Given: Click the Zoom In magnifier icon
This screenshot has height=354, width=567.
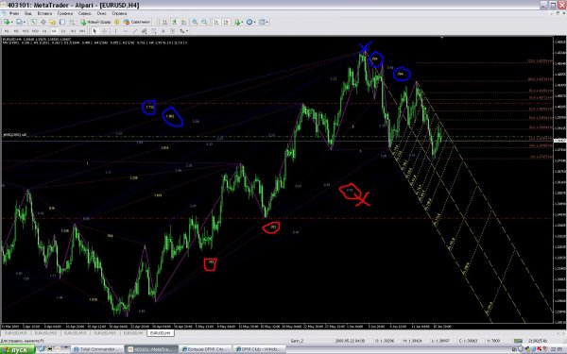Looking at the screenshot, I should (195, 22).
